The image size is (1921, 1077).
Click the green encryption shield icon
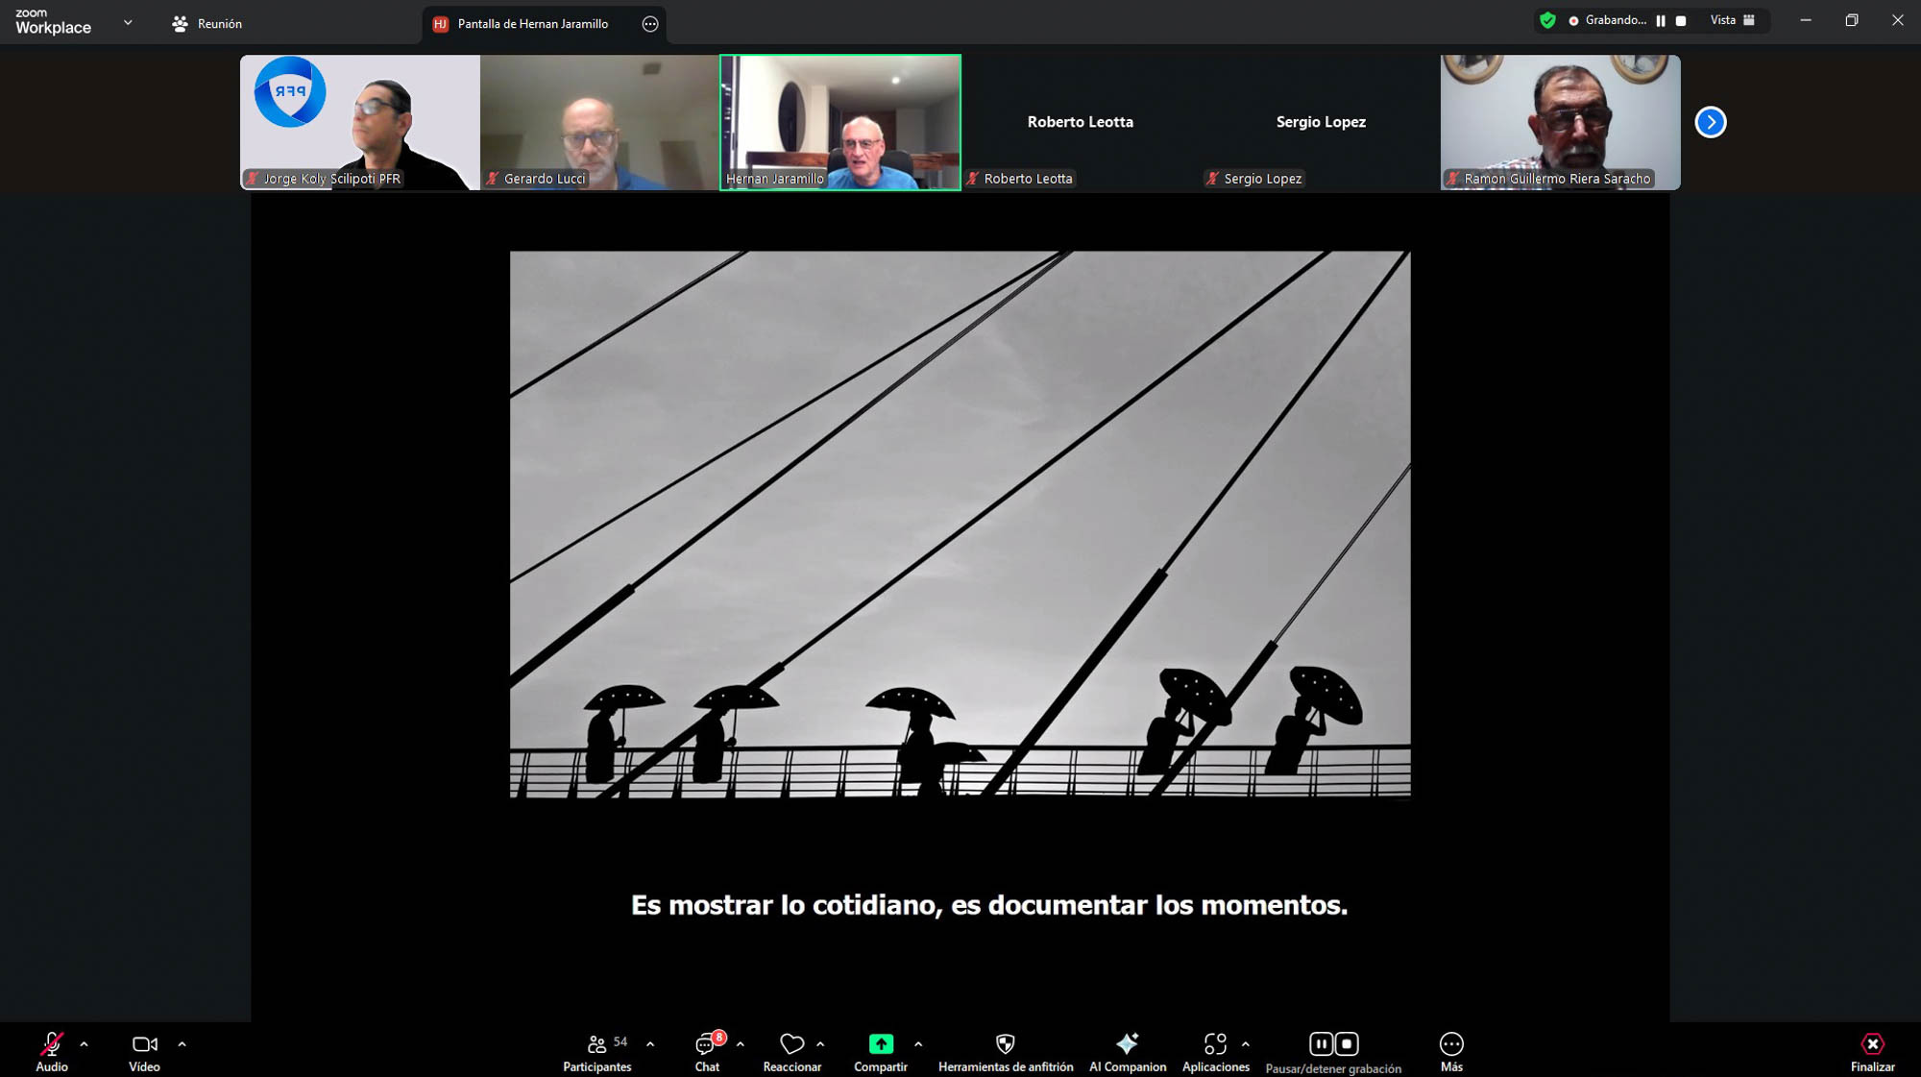[x=1546, y=20]
